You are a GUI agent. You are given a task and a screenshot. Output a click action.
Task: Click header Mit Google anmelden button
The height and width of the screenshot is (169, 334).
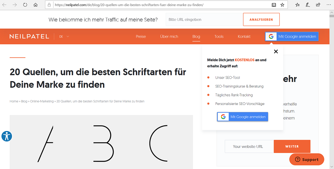[292, 36]
